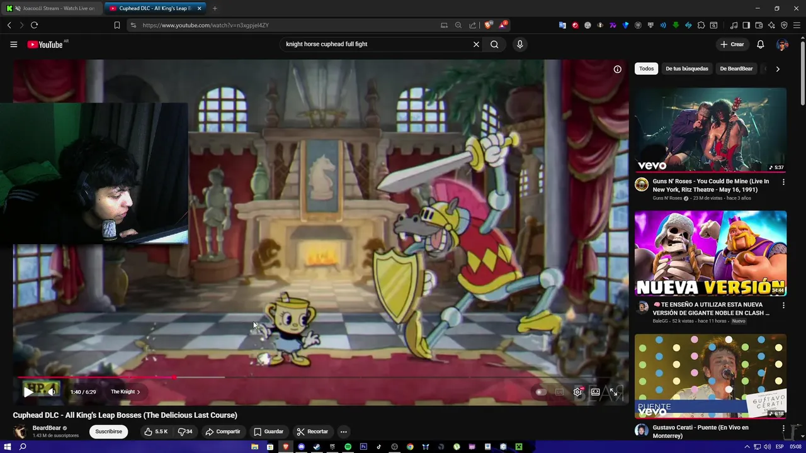Open the Gustavo Cerati Puente thumbnail
This screenshot has height=453, width=806.
710,376
